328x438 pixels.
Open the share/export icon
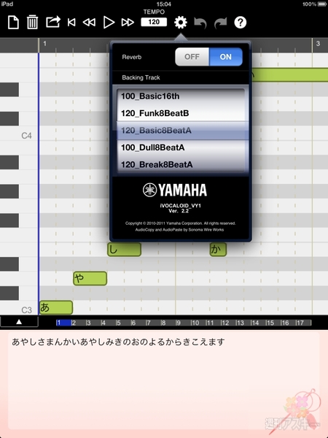53,22
